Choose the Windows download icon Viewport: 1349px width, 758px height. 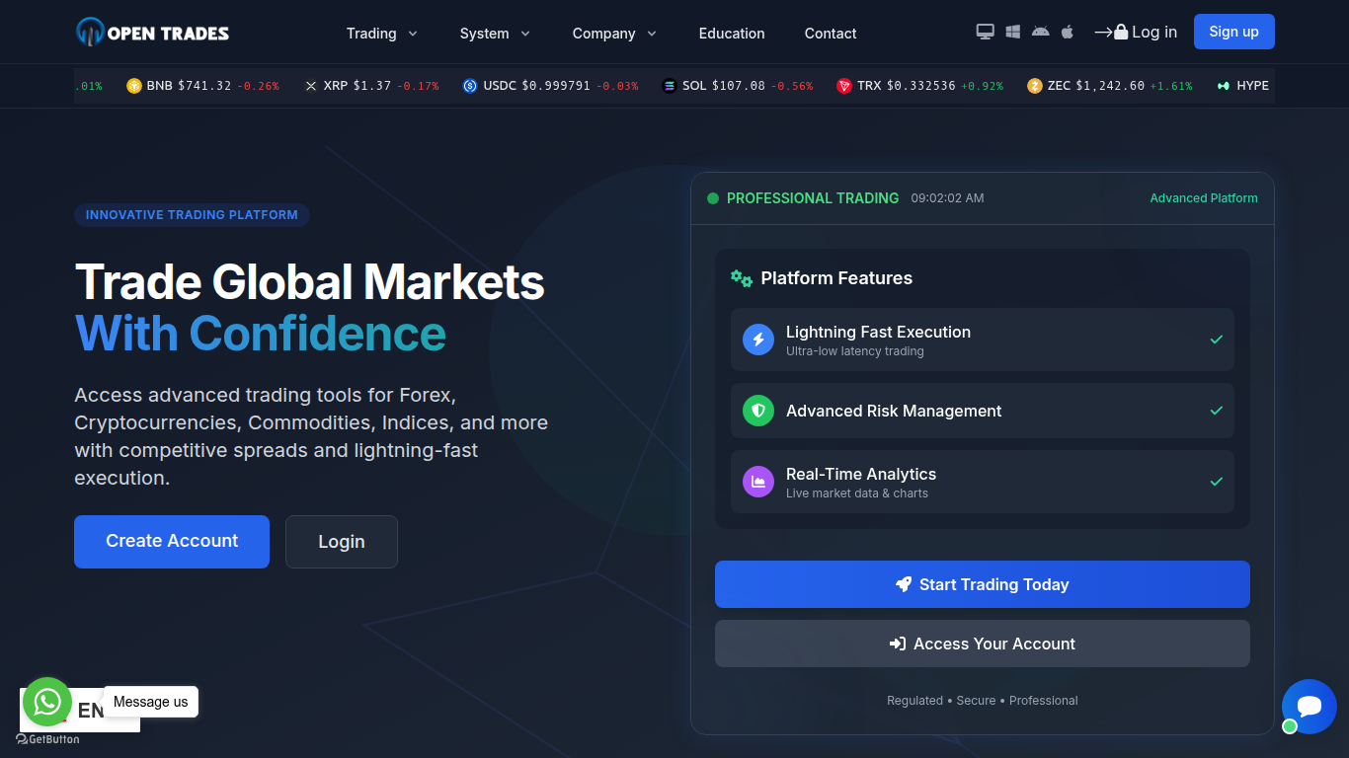tap(1012, 32)
